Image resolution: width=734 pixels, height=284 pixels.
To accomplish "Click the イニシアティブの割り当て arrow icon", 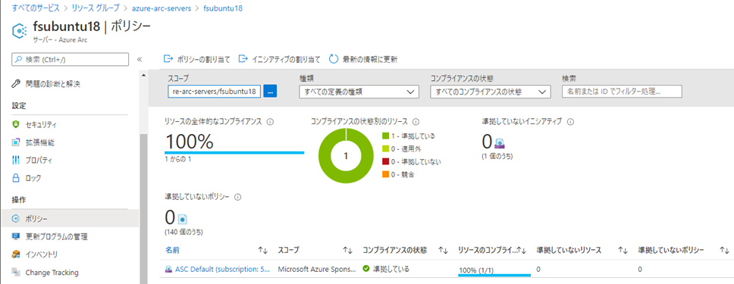I will coord(243,59).
